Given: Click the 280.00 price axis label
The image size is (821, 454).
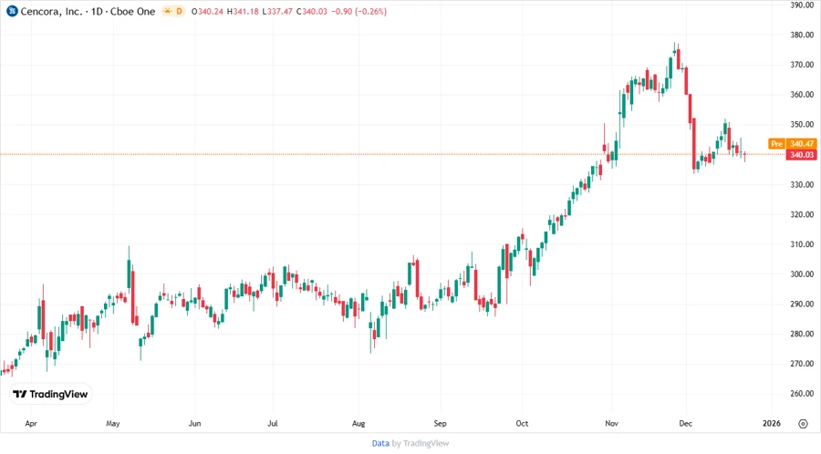Looking at the screenshot, I should 802,334.
